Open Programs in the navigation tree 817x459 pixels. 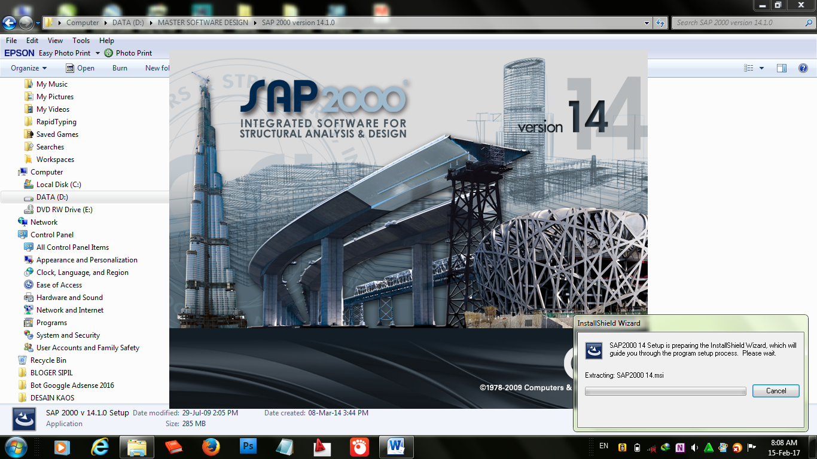pos(51,323)
